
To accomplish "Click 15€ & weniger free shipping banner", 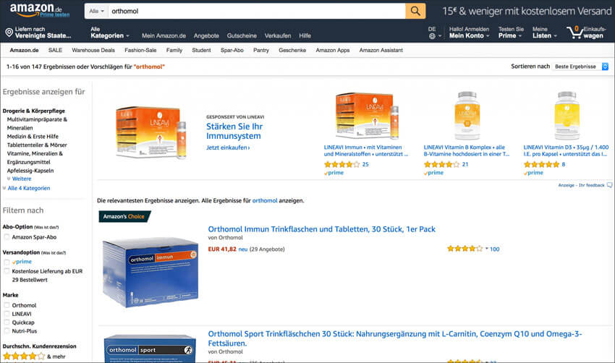I will click(527, 11).
